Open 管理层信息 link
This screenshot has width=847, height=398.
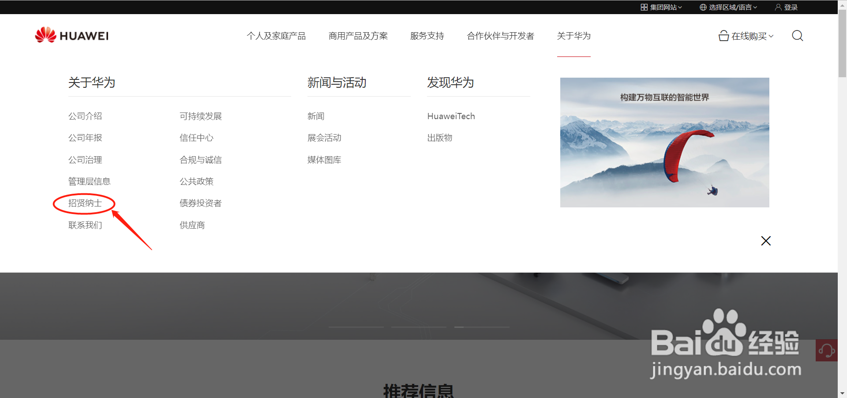[89, 181]
